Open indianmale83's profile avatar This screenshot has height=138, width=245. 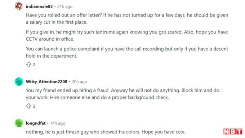tap(19, 6)
